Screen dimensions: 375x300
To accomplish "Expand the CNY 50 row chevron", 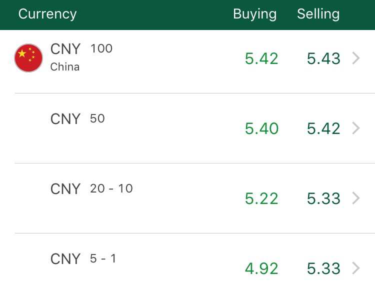I will coord(356,128).
